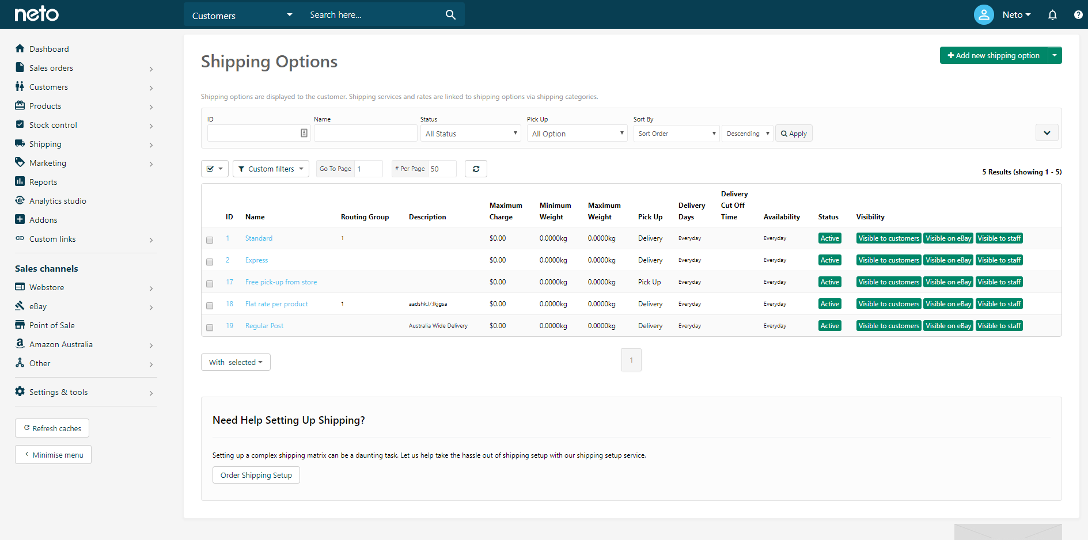Click the Go To Page input

369,169
